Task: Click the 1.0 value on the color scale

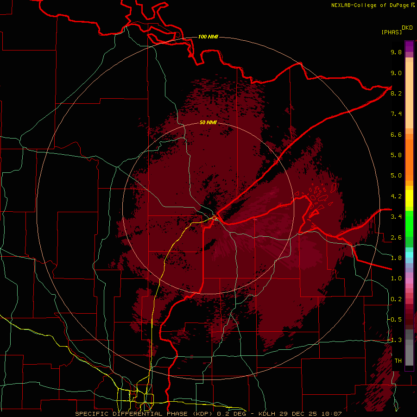Action: click(396, 278)
